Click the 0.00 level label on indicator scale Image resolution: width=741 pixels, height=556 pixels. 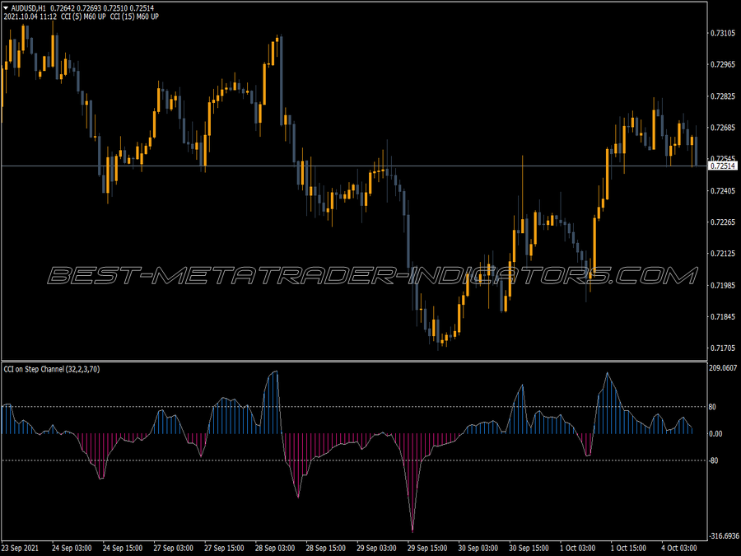coord(715,433)
